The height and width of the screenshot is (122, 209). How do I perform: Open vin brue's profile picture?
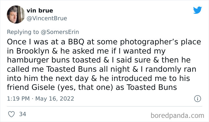click(x=16, y=15)
